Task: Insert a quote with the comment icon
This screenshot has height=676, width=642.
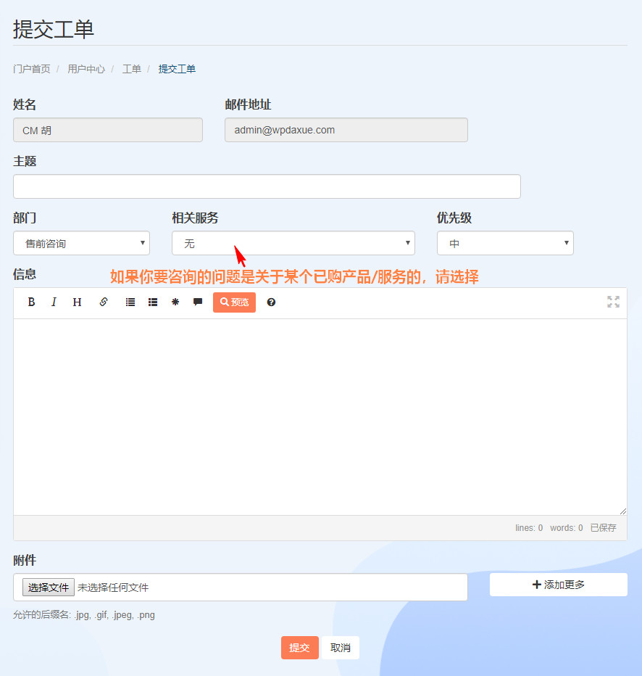Action: coord(198,302)
